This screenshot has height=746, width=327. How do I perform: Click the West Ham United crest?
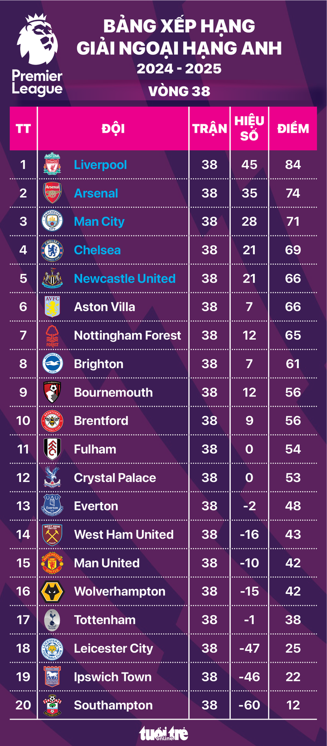coord(52,534)
